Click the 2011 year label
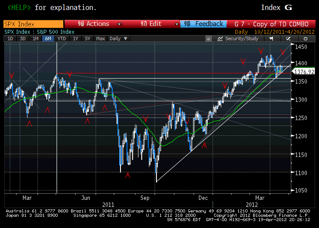Image resolution: width=319 pixels, height=228 pixels. pos(108,205)
